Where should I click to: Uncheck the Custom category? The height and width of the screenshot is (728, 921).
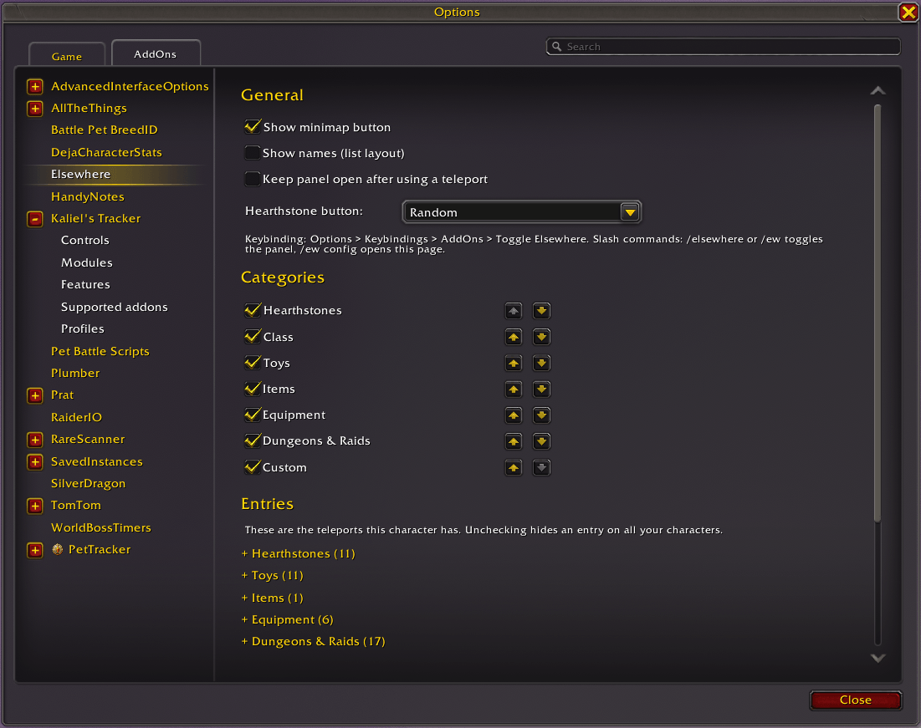point(253,467)
